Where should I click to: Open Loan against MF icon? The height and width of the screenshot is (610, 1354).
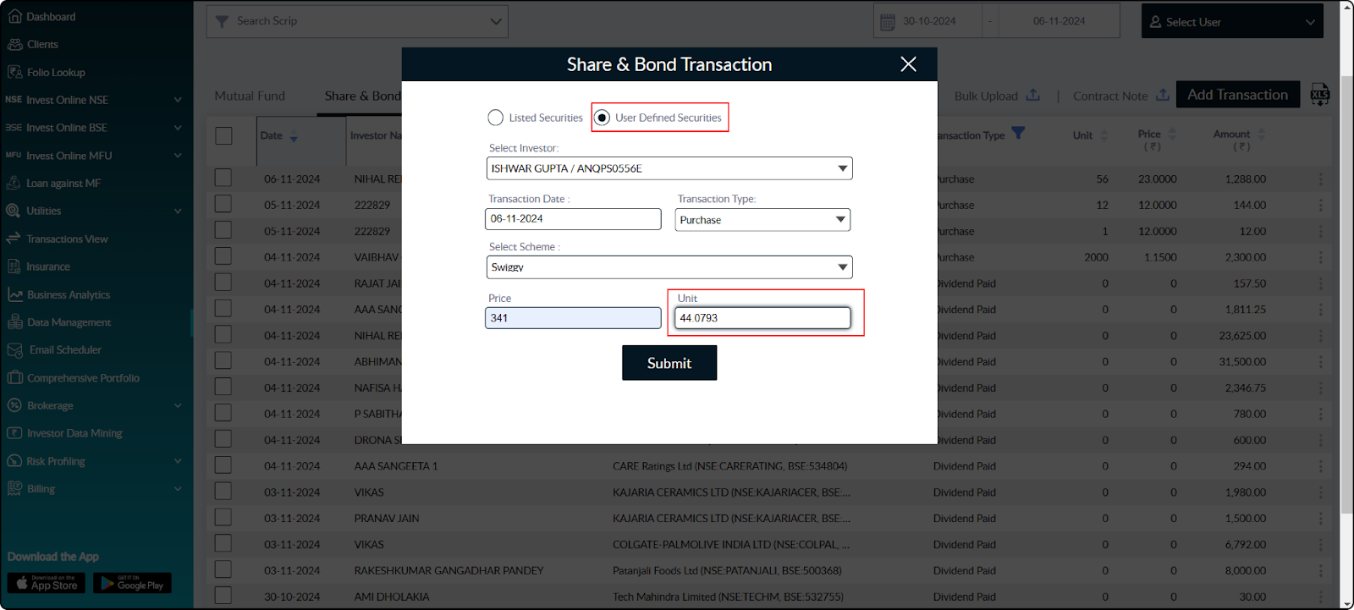coord(14,183)
